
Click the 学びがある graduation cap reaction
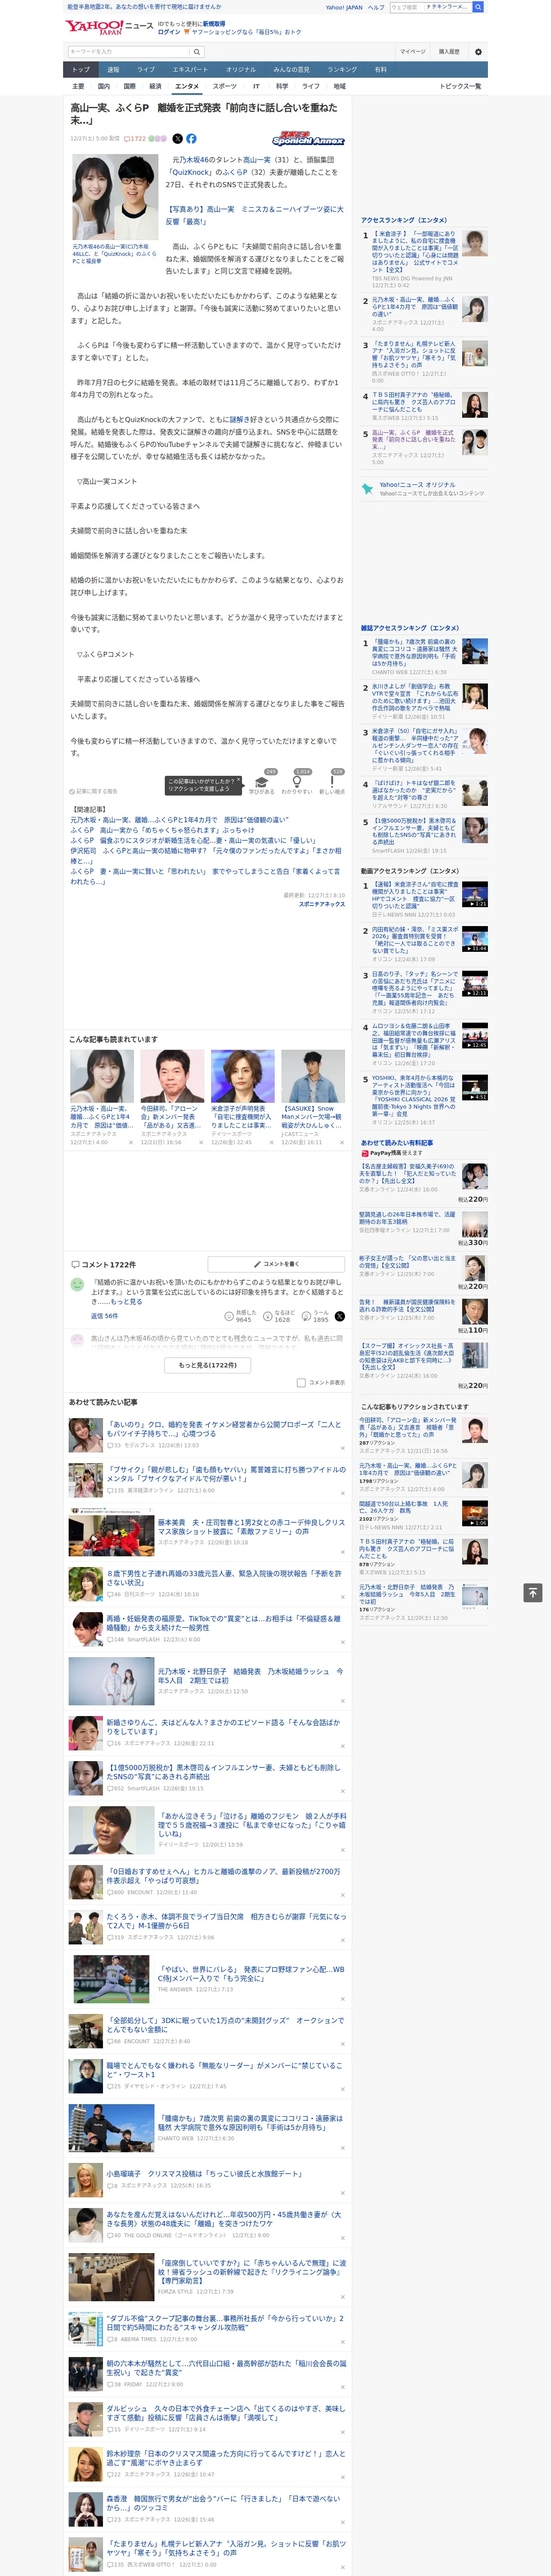pyautogui.click(x=262, y=783)
